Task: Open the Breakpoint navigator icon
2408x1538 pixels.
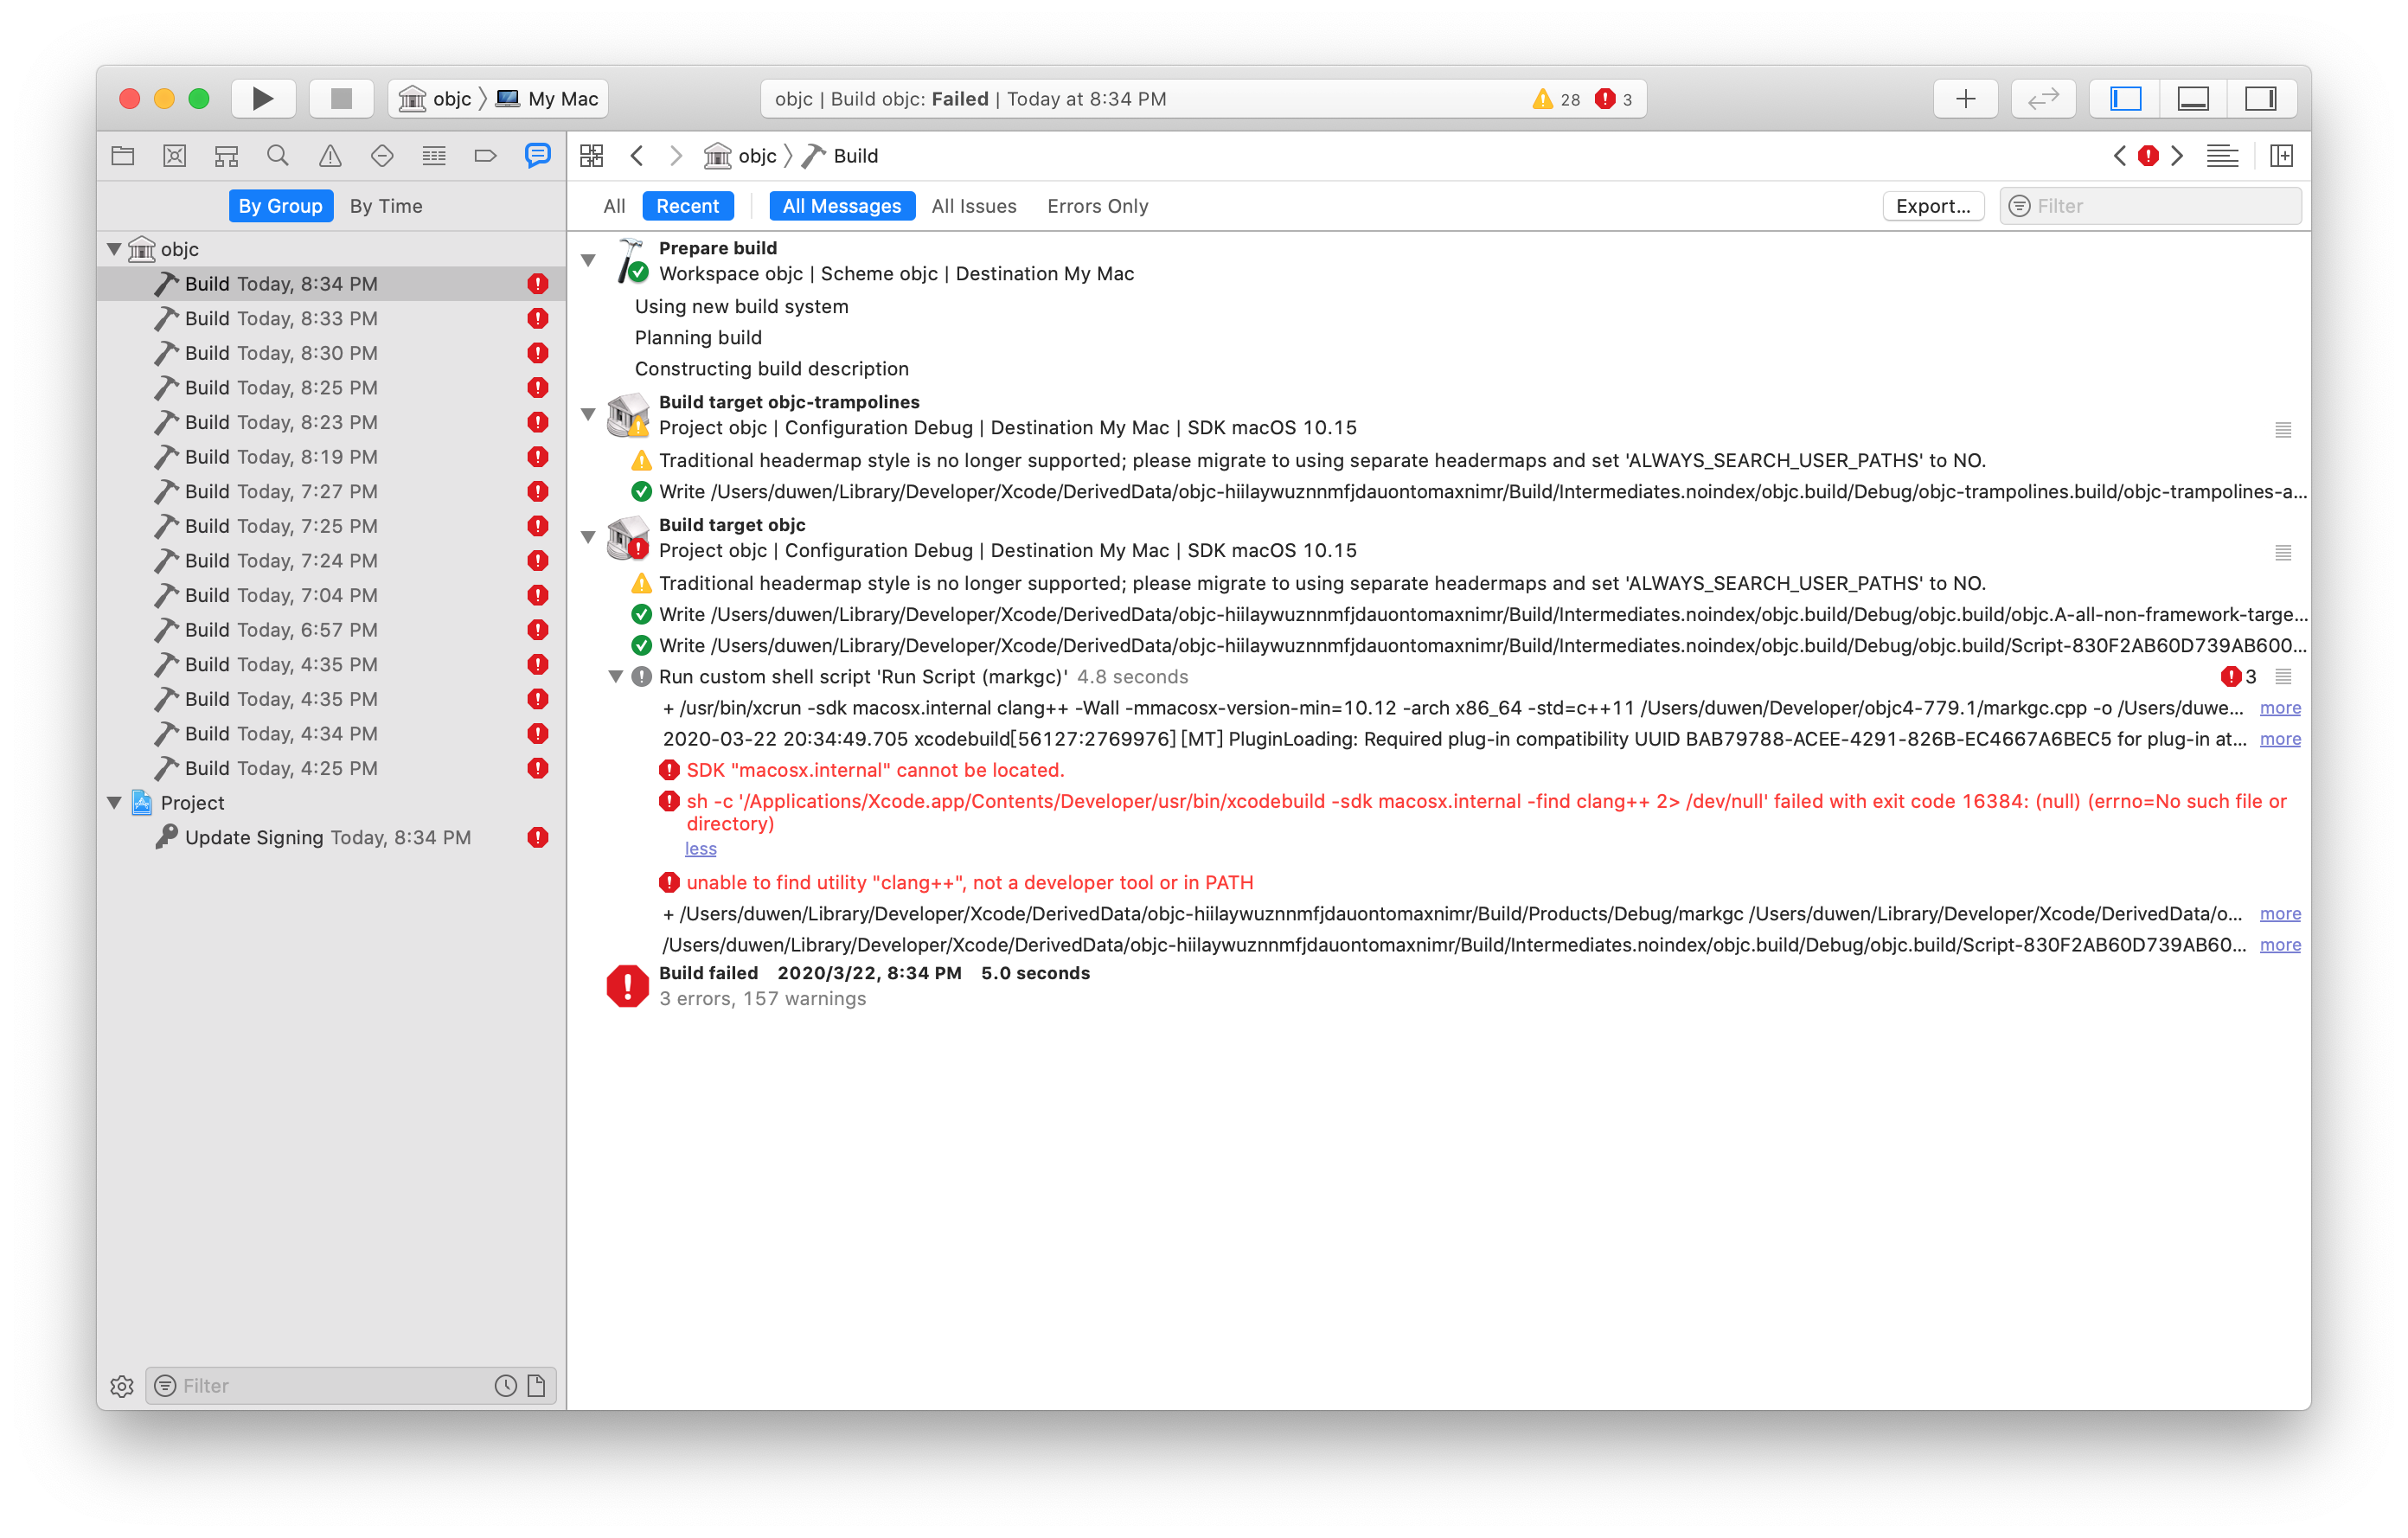Action: click(485, 155)
